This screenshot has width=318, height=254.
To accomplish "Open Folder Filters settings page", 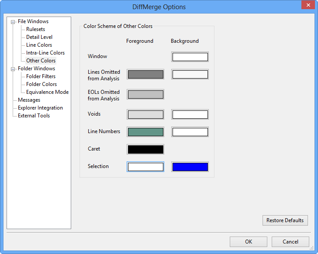I will (41, 76).
